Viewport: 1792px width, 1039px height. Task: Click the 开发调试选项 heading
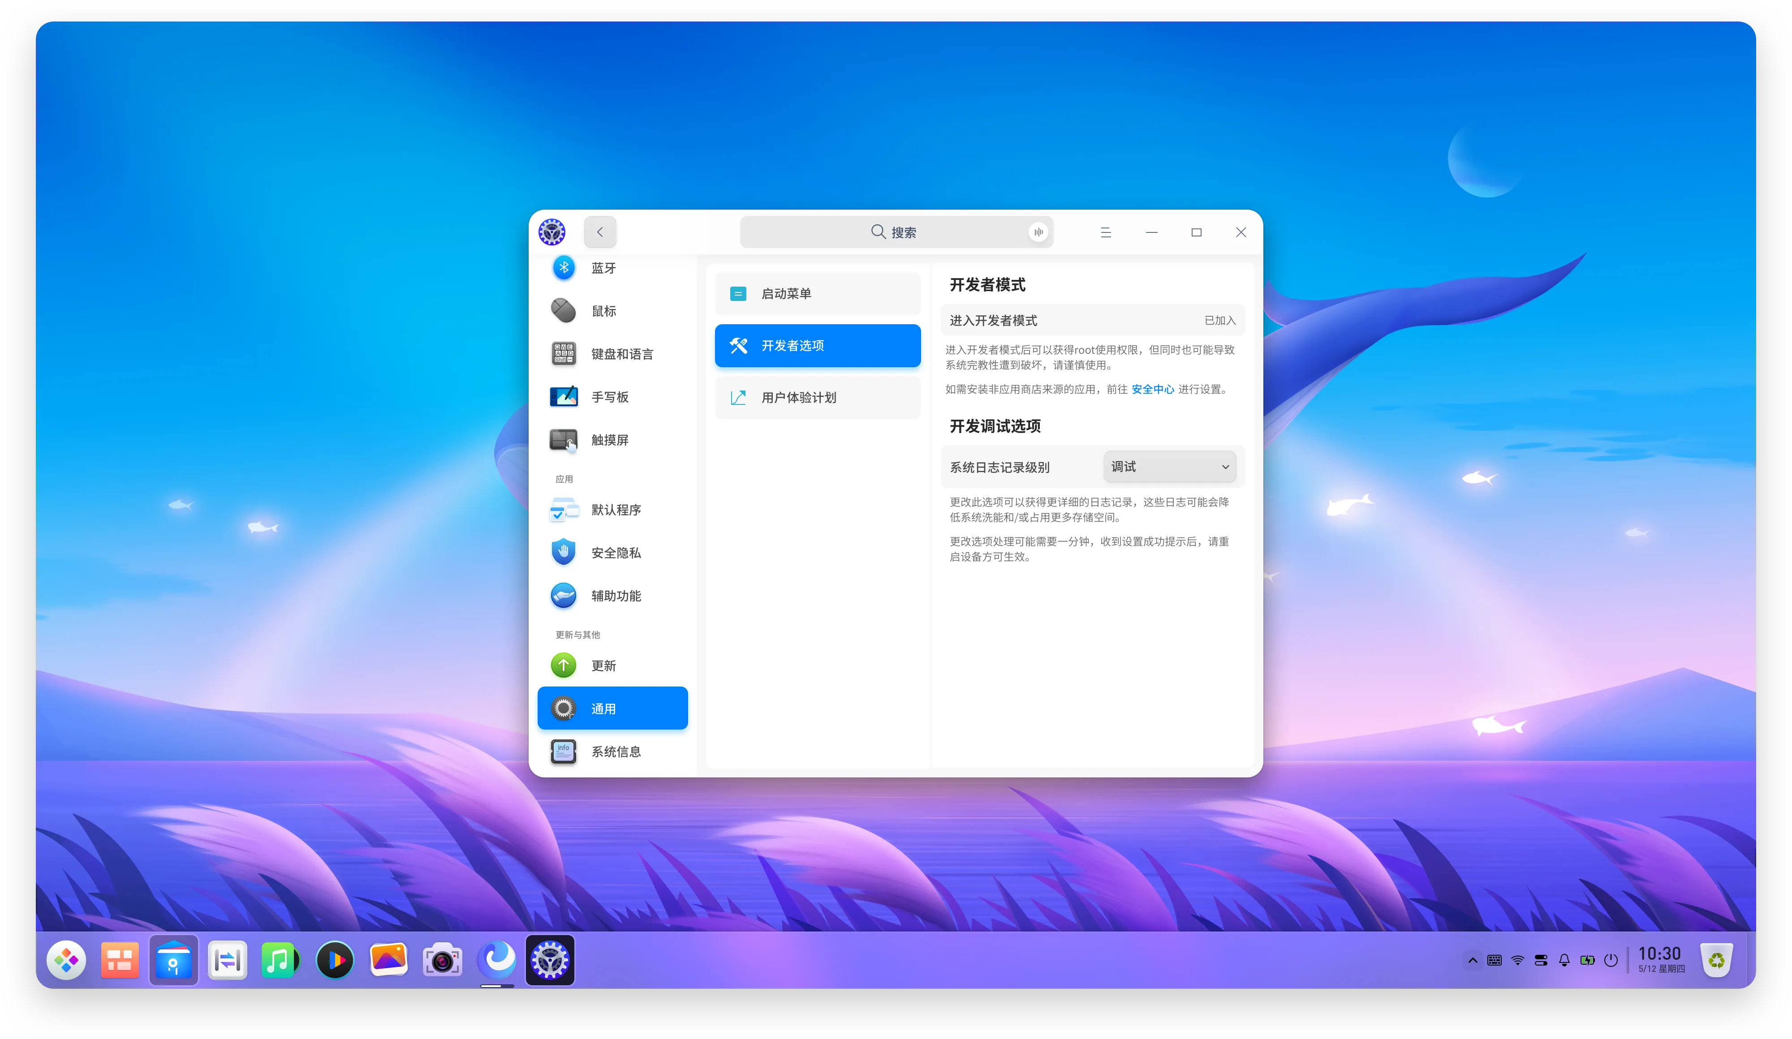tap(995, 426)
